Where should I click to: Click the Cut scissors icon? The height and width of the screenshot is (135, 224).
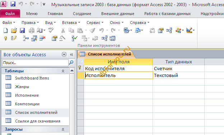[x=63, y=30]
